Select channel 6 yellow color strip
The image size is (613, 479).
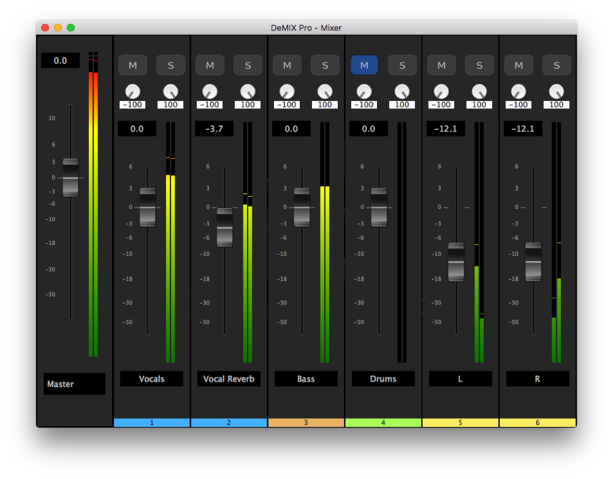click(538, 423)
